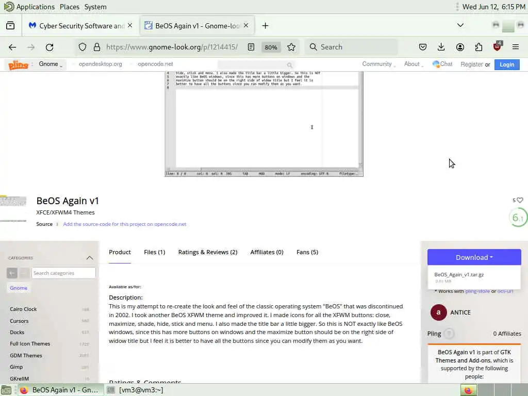528x396 pixels.
Task: Select the Cursors category
Action: (19, 321)
